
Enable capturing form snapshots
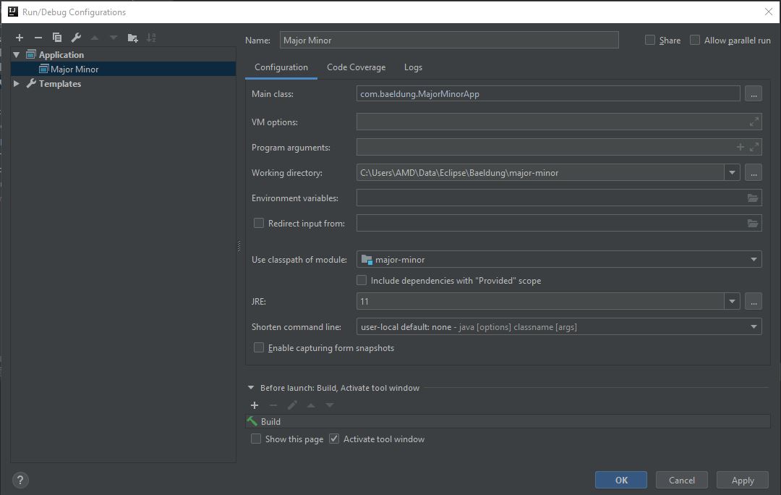point(258,347)
